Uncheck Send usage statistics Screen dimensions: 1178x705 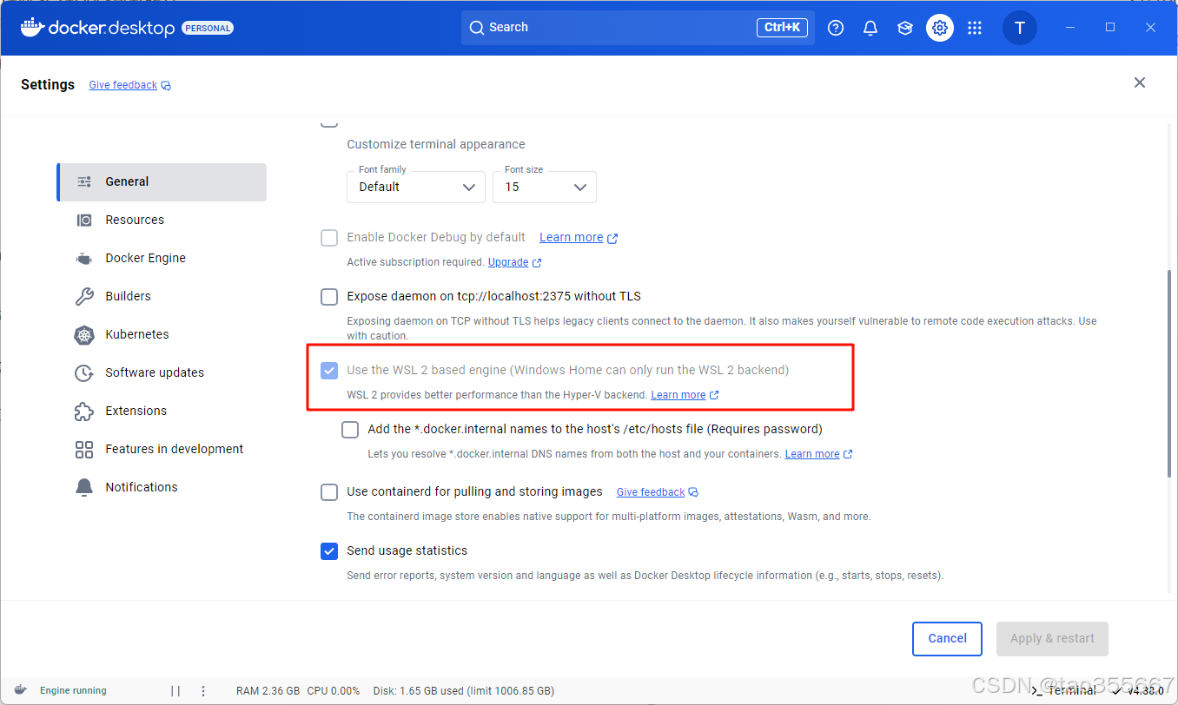tap(329, 551)
